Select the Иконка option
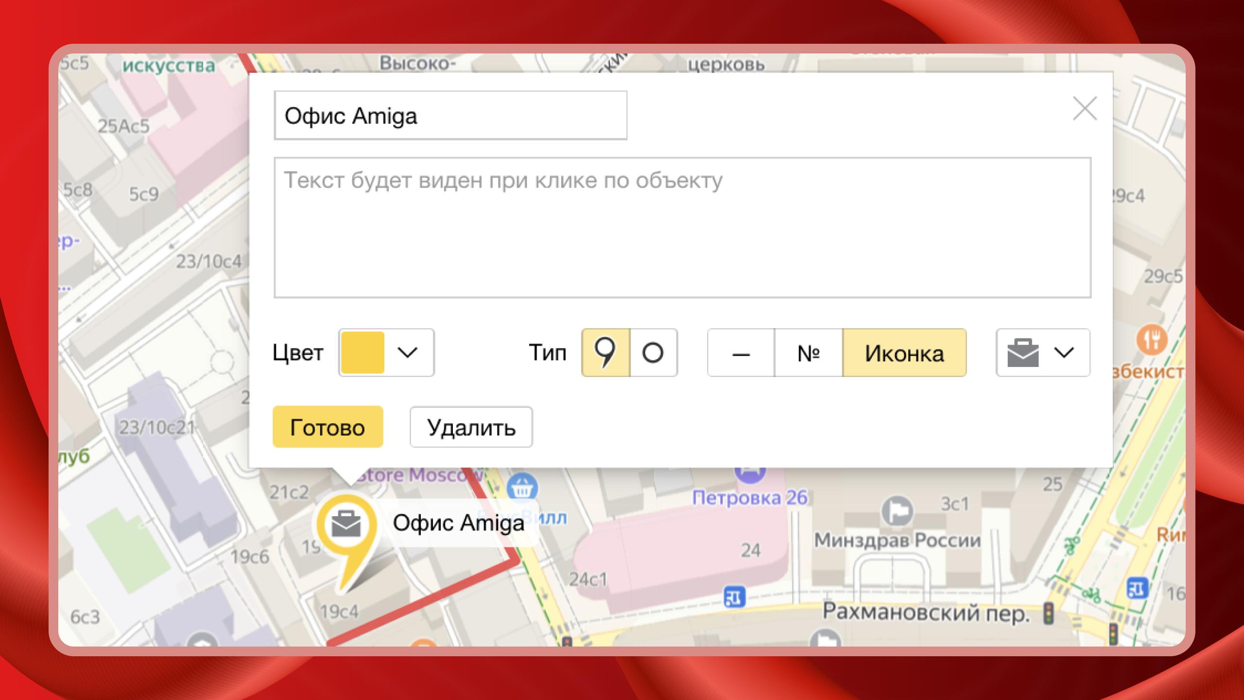This screenshot has height=700, width=1244. point(904,353)
